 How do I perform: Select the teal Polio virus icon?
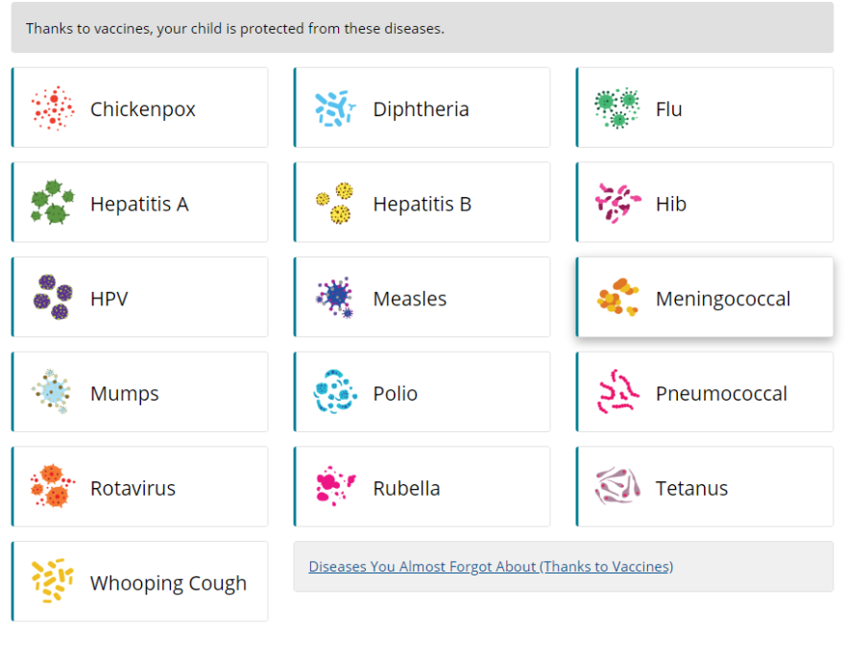335,392
